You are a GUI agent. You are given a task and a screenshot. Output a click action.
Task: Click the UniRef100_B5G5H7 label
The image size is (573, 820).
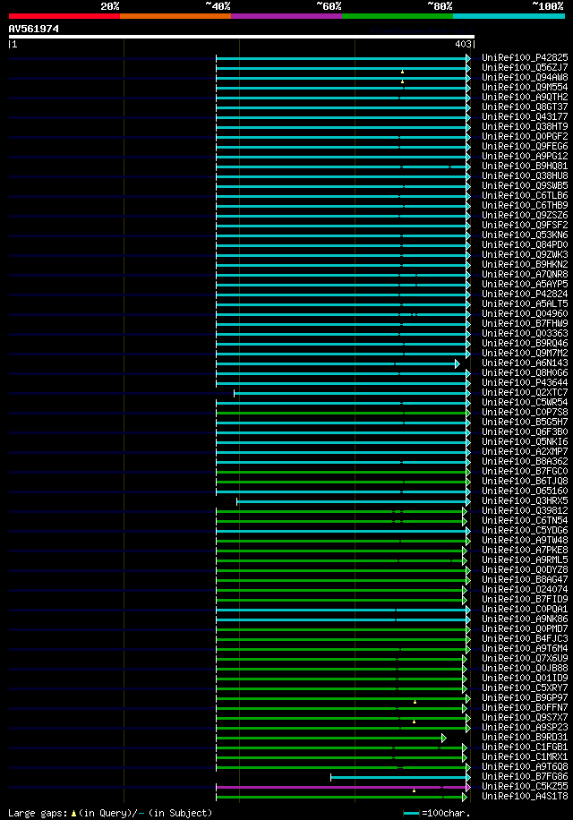point(525,422)
